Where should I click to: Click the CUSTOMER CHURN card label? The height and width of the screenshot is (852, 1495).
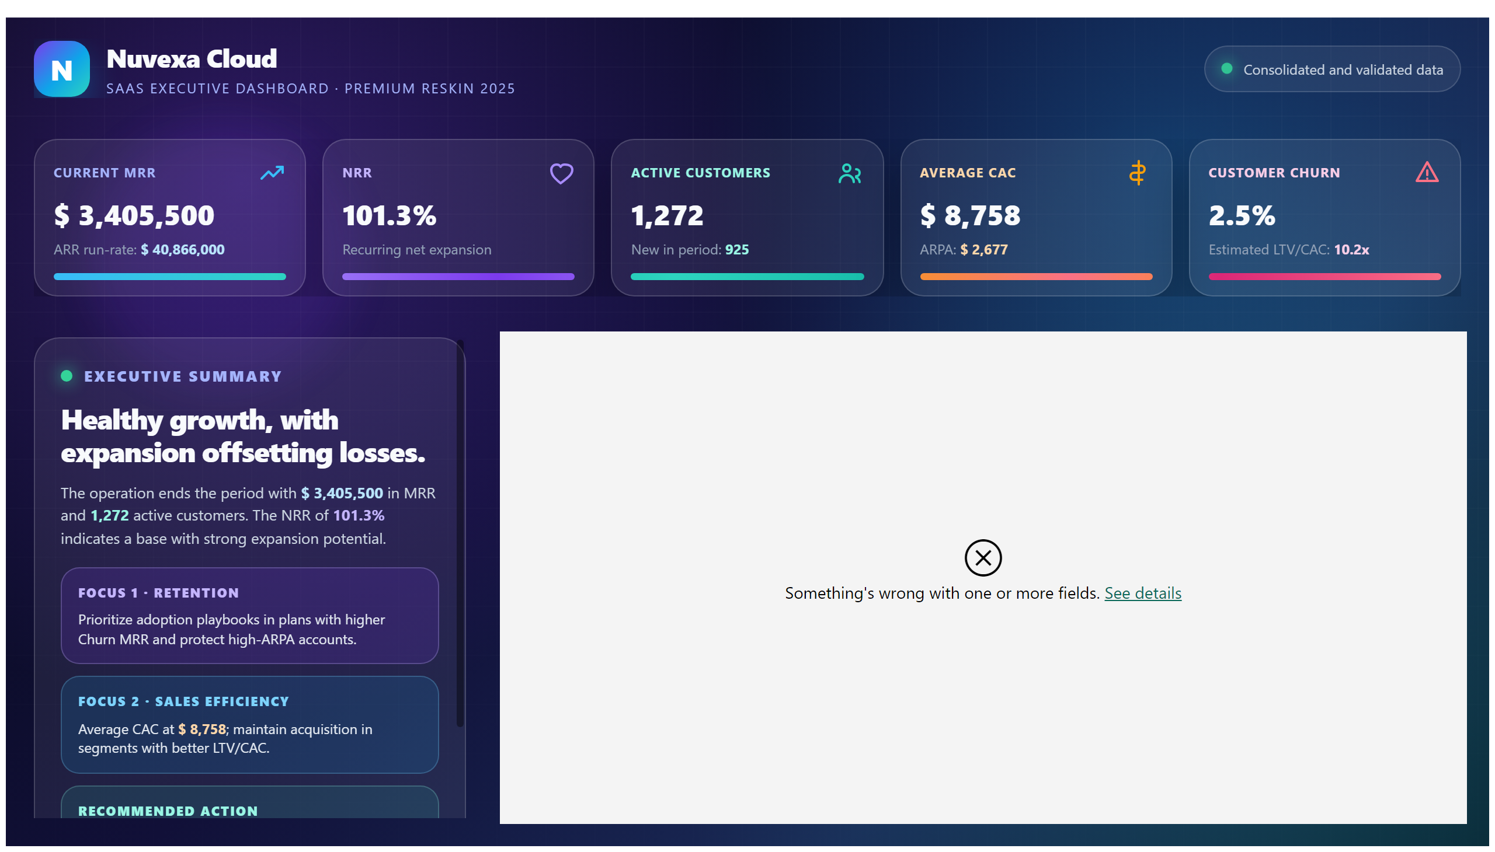1274,173
